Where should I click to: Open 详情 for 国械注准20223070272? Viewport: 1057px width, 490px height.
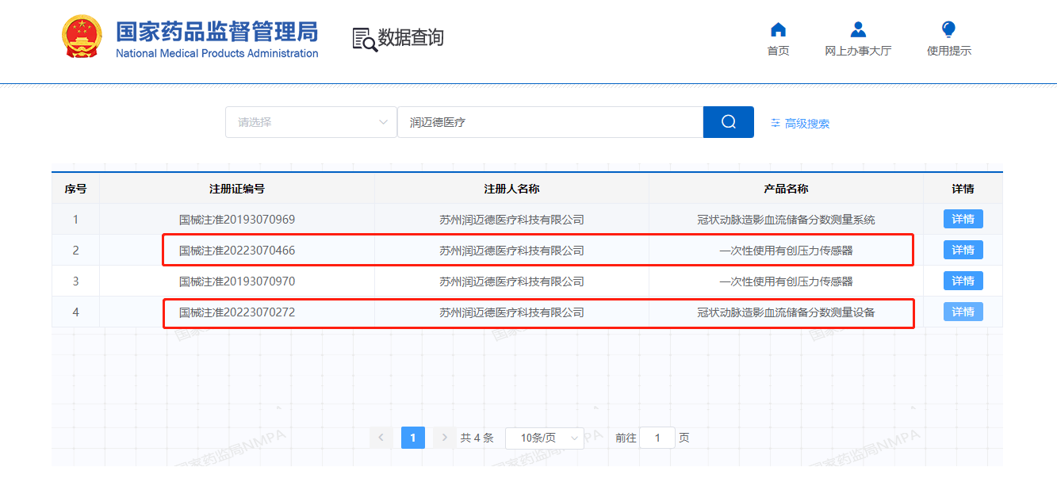pos(963,312)
